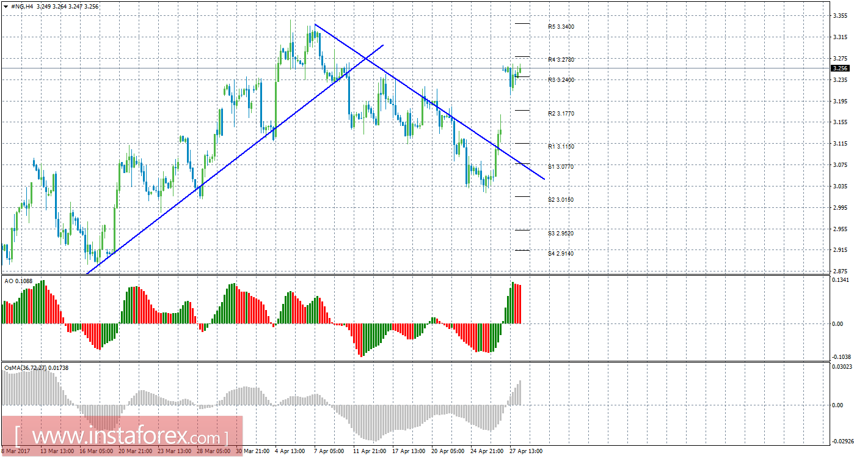Click the 3.155 price axis value
Viewport: 854px width, 458px height.
[840, 122]
